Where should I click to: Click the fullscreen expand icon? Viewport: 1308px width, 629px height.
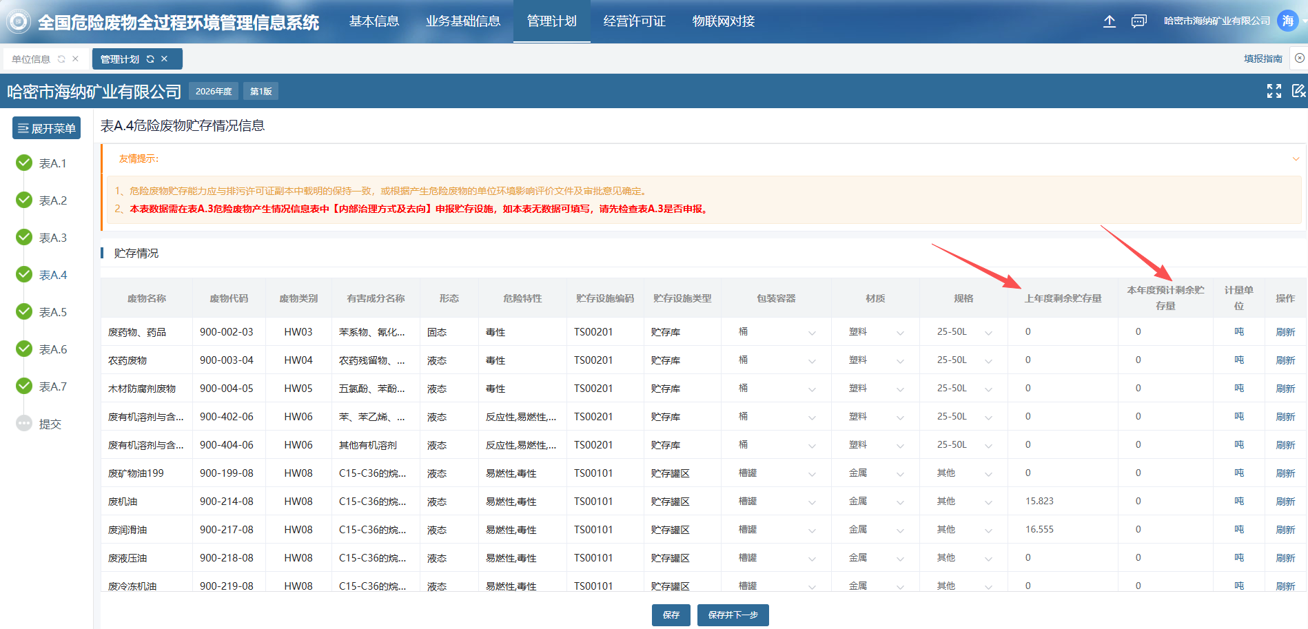1274,91
